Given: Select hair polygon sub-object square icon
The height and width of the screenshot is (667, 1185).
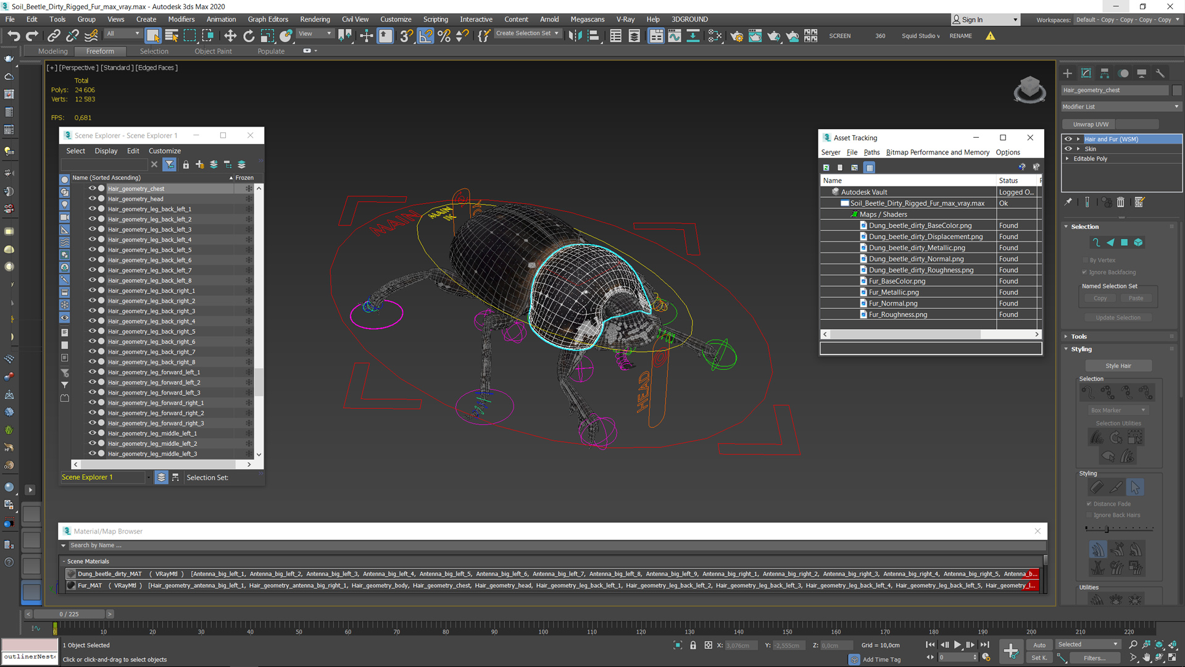Looking at the screenshot, I should (1125, 243).
